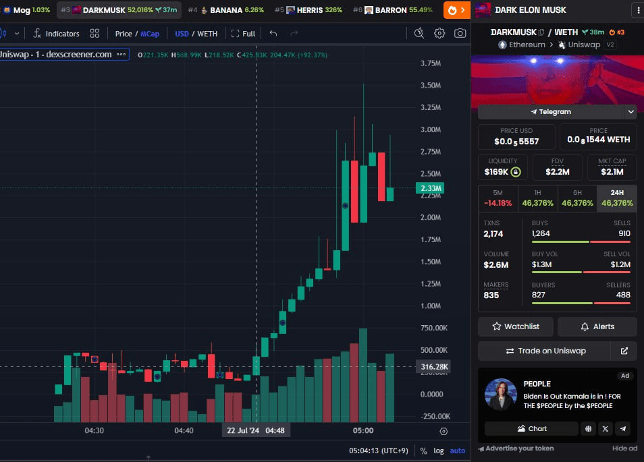
Task: Open the #3 DARKMUSK trending token
Action: pos(119,10)
